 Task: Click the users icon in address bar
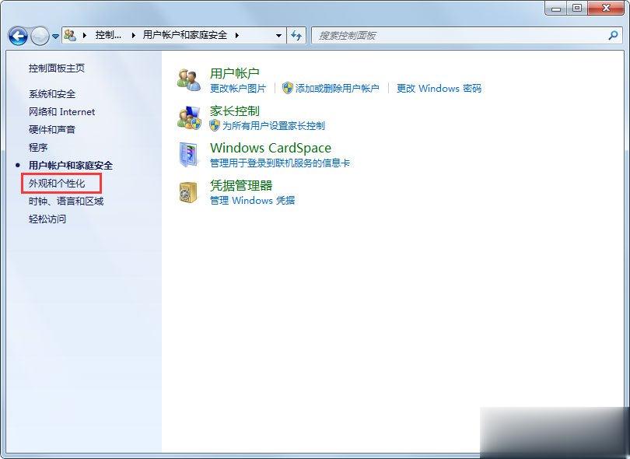pyautogui.click(x=70, y=35)
